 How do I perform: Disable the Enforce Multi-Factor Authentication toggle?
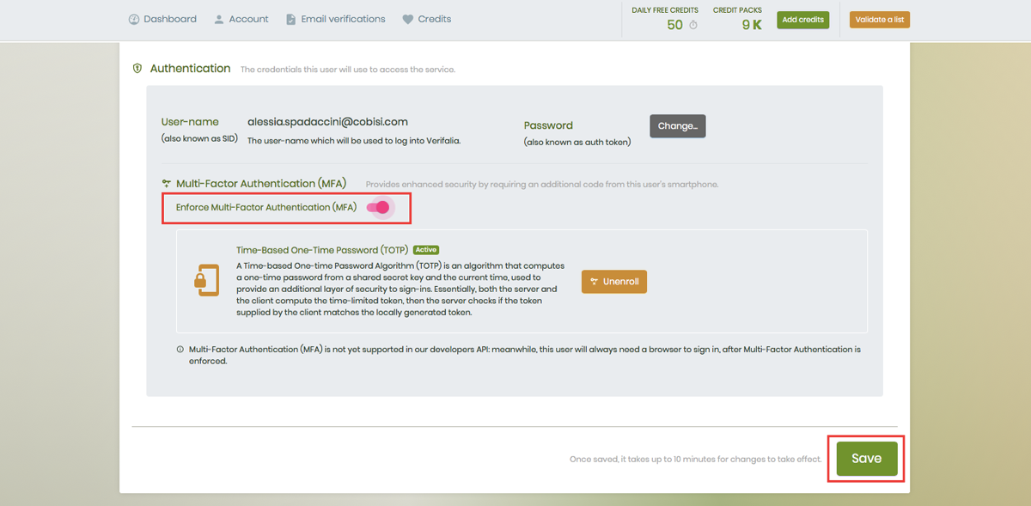(x=378, y=207)
